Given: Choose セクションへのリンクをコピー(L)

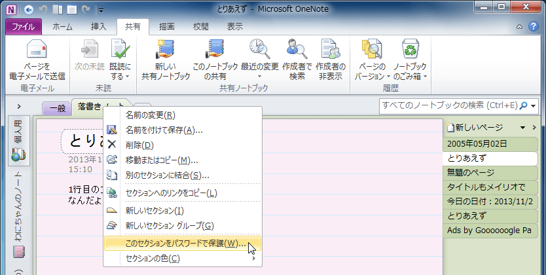Looking at the screenshot, I should 183,193.
